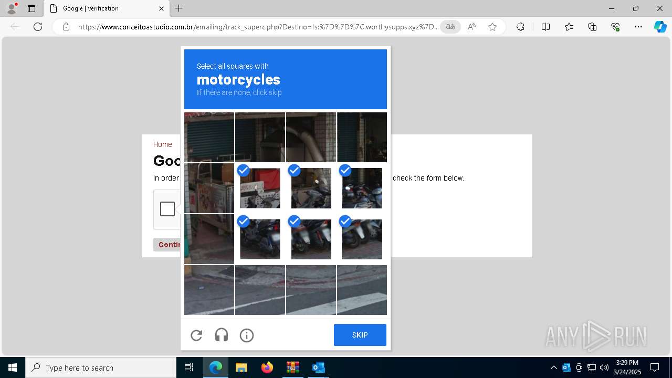
Task: Open the volume control in tray
Action: 604,367
